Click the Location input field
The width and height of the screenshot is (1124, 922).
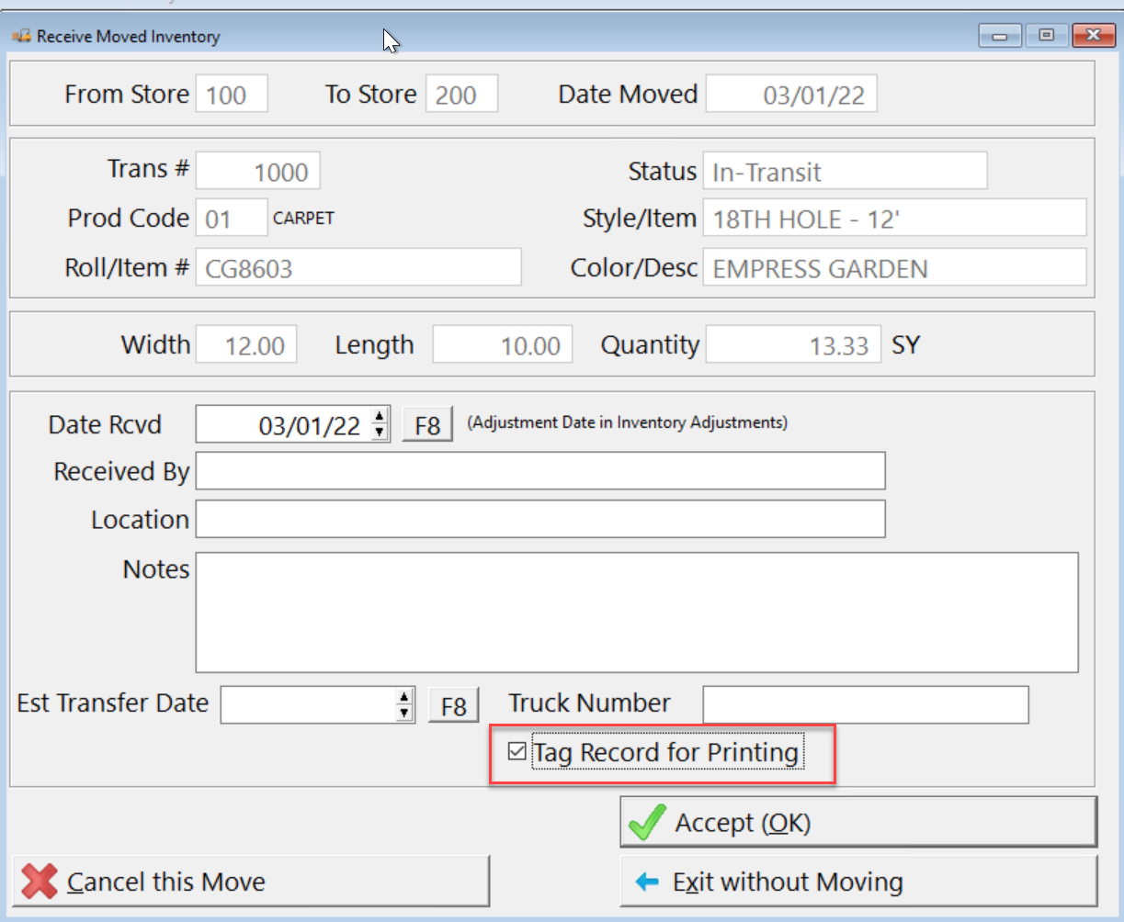point(540,519)
